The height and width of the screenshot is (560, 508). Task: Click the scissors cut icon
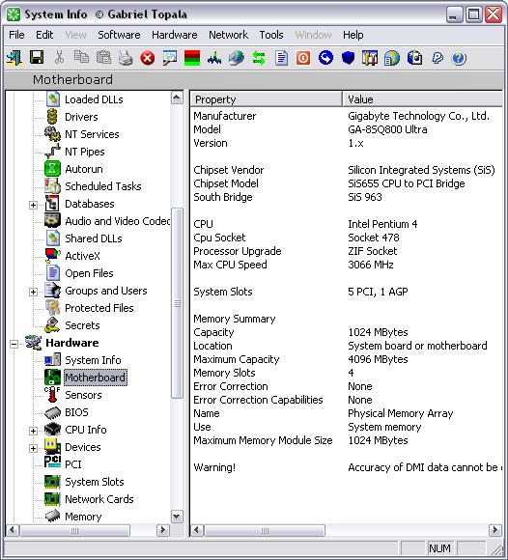tap(59, 58)
